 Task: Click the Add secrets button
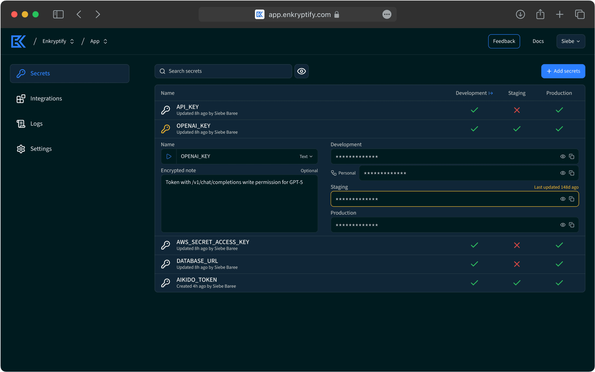[x=563, y=71]
